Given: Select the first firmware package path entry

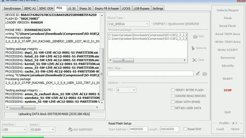Looking at the screenshot, I should (148, 35).
